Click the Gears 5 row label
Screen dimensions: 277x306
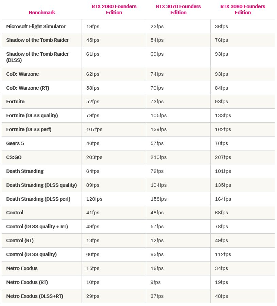(15, 143)
